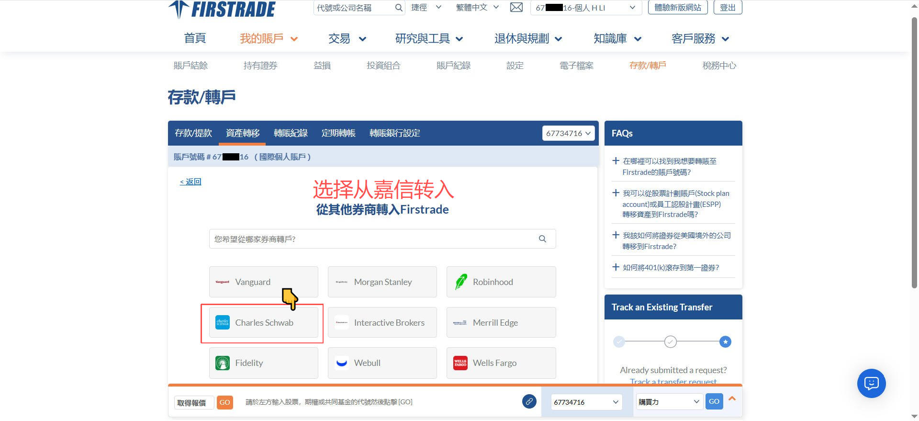Image resolution: width=919 pixels, height=421 pixels.
Task: Open the 繁體中文 language dropdown
Action: tap(477, 8)
